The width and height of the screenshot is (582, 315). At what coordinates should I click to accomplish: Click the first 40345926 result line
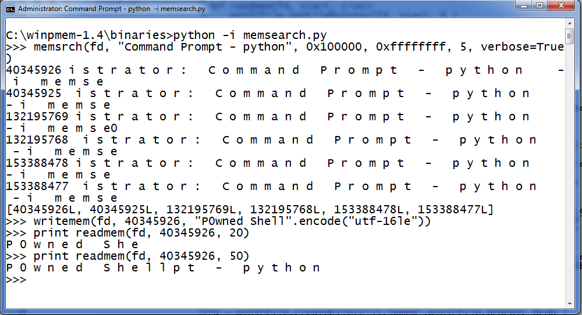pyautogui.click(x=285, y=76)
